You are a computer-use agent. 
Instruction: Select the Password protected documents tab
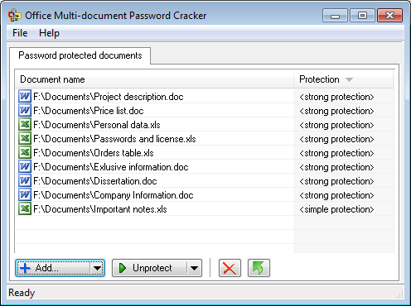tap(80, 55)
